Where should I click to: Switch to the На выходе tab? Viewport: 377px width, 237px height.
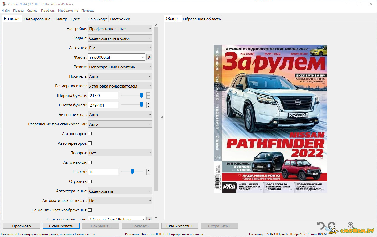pos(97,19)
